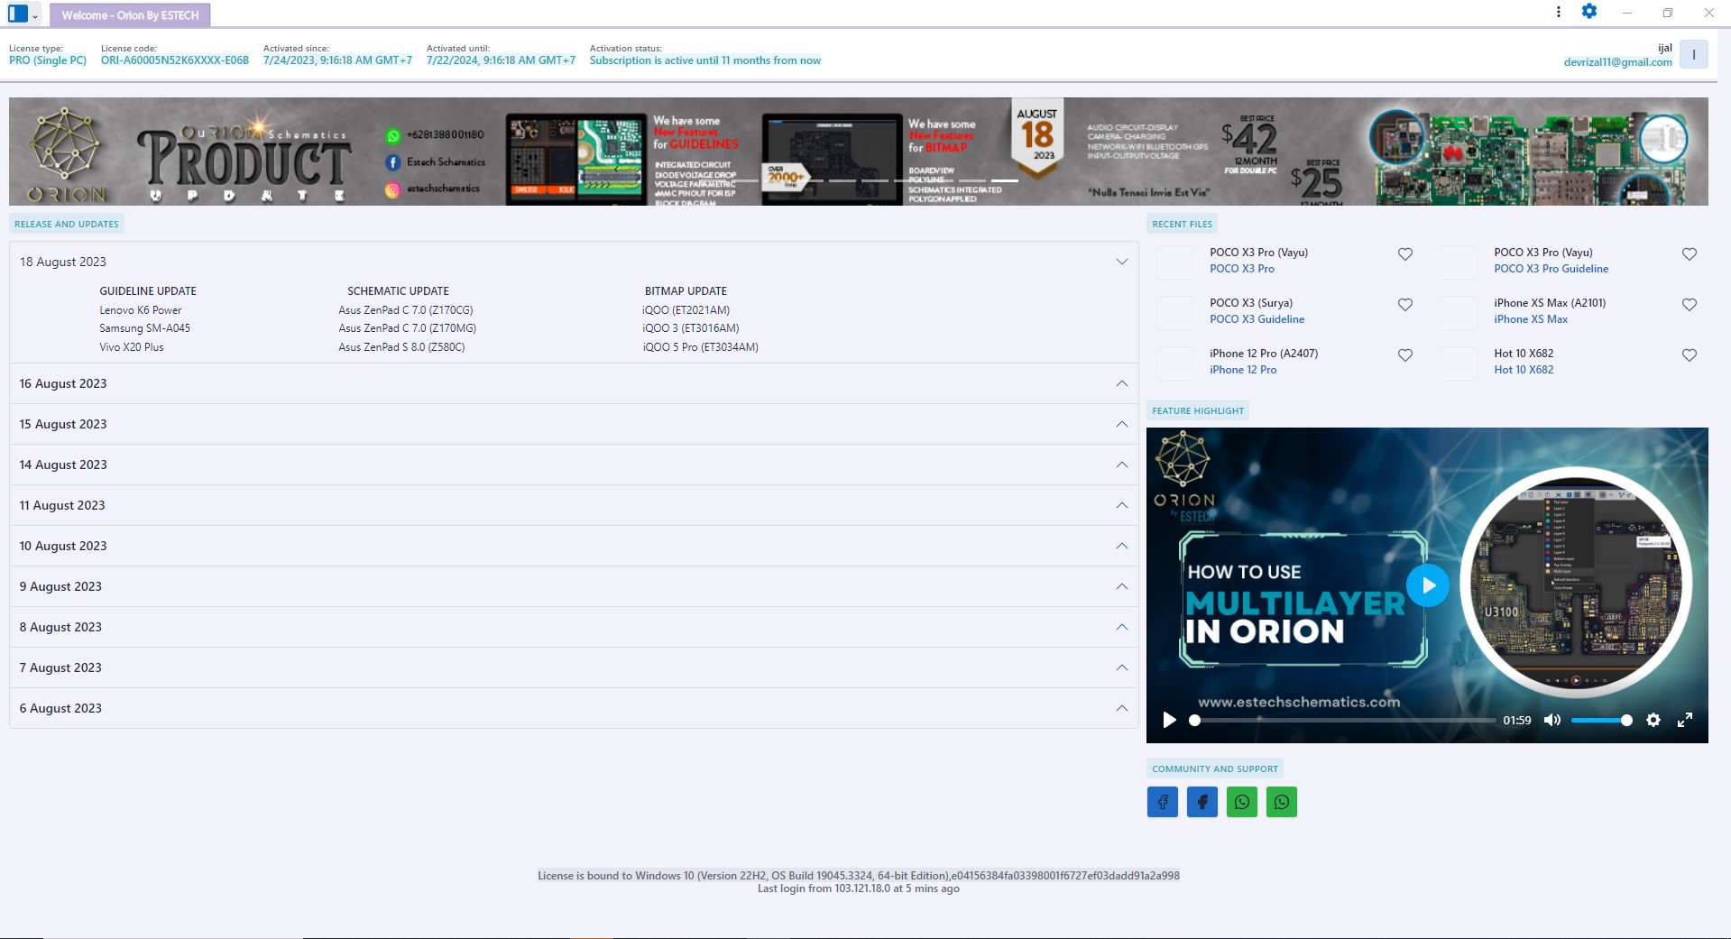This screenshot has height=939, width=1731.
Task: Open the iPhone XS Max recent file link
Action: click(x=1530, y=319)
